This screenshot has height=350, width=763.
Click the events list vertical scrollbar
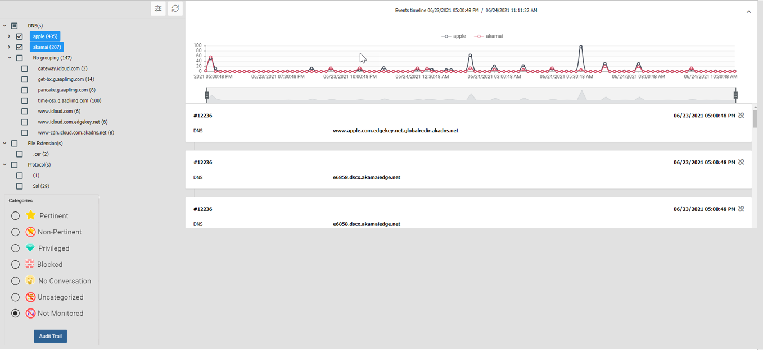(x=755, y=119)
